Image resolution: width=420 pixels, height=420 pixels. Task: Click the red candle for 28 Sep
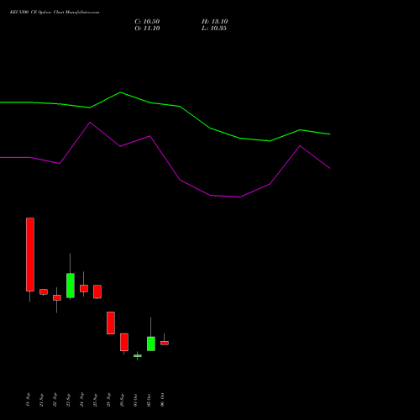coord(111,323)
